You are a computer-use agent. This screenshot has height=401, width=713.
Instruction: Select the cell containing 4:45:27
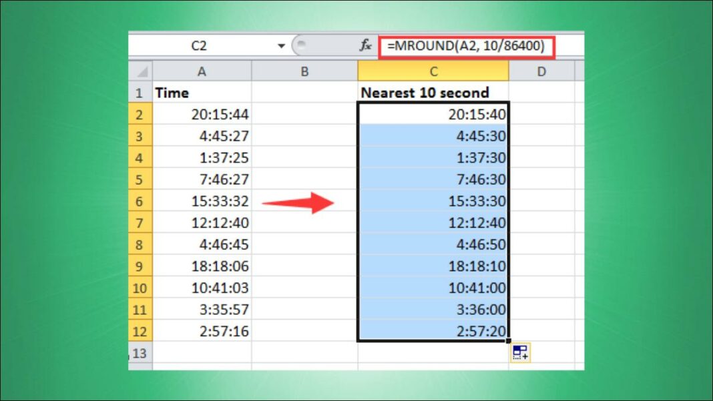click(202, 136)
